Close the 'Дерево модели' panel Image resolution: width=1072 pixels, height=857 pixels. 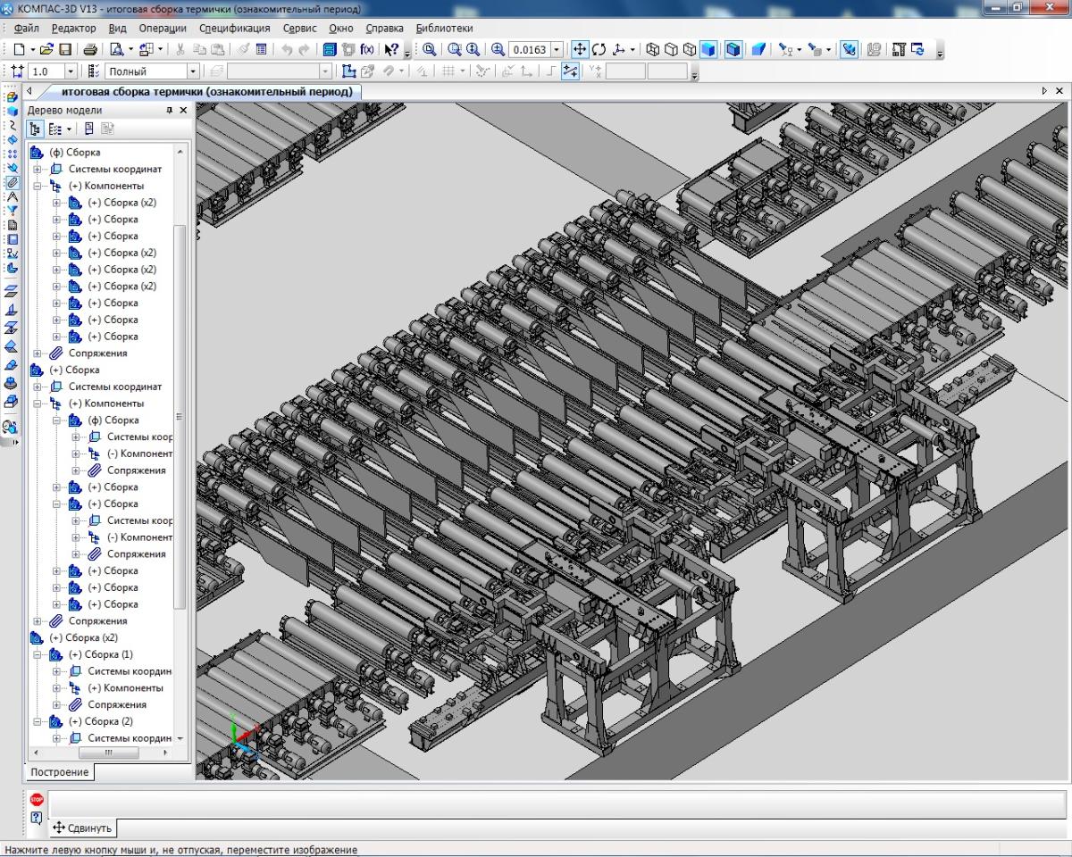[183, 111]
